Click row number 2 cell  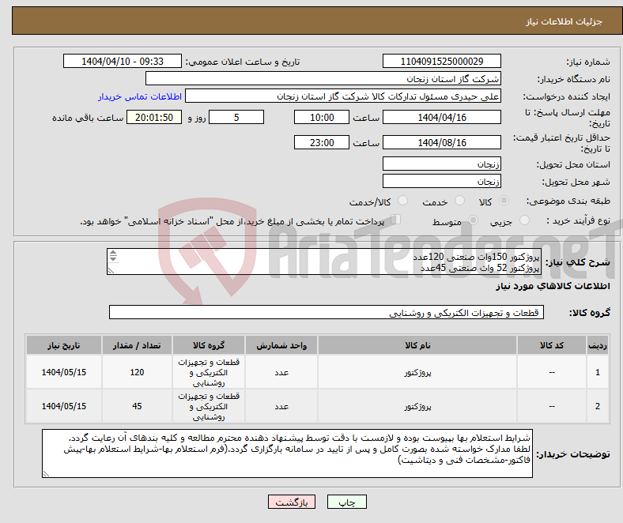597,406
